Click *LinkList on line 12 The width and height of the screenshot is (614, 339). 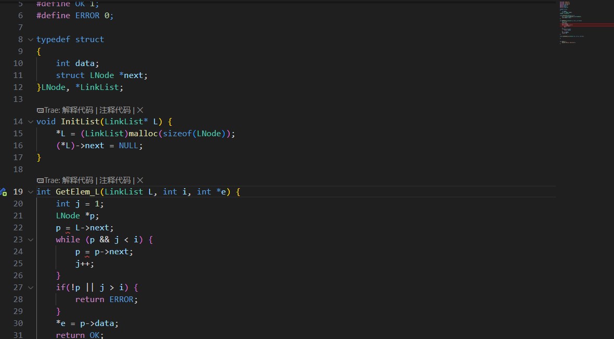point(97,87)
